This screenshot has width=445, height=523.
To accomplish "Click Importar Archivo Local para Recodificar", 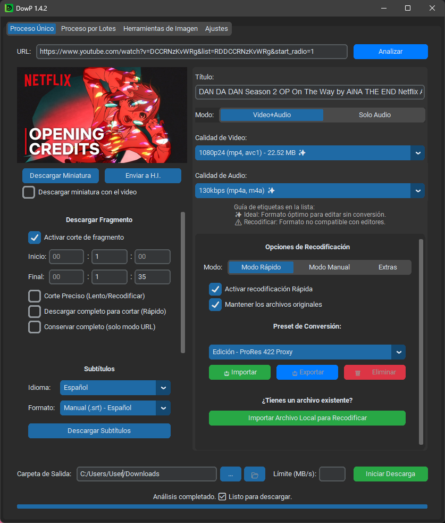I will [307, 418].
